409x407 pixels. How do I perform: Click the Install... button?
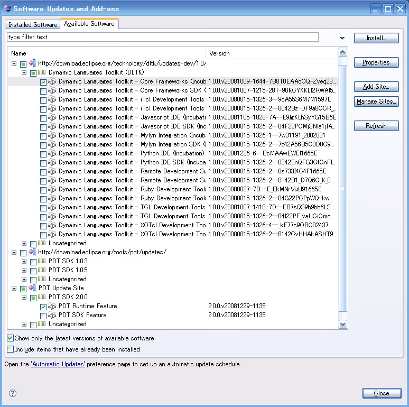(376, 38)
